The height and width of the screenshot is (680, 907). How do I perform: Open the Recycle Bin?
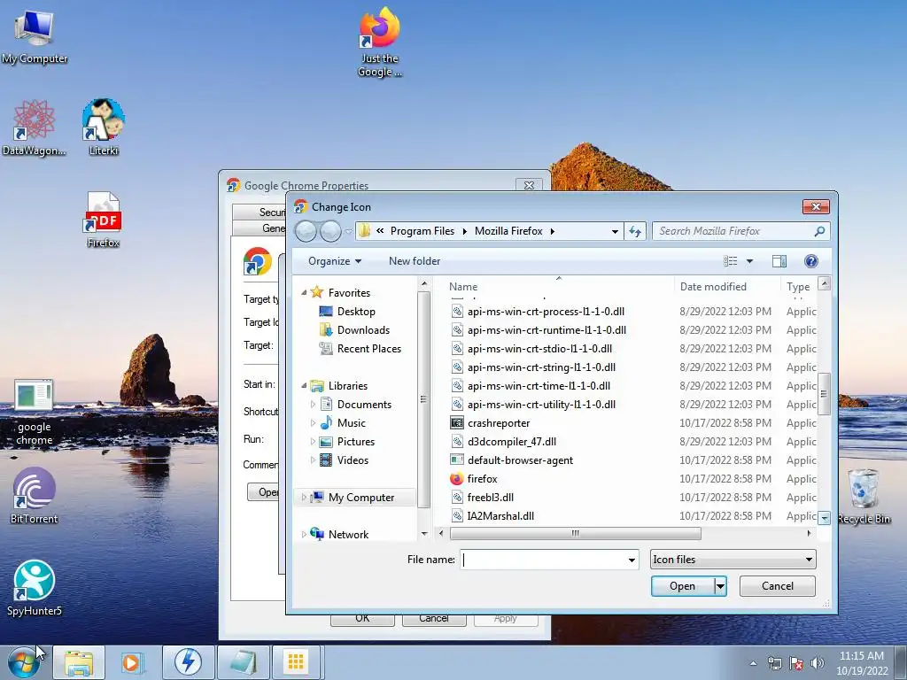point(864,496)
